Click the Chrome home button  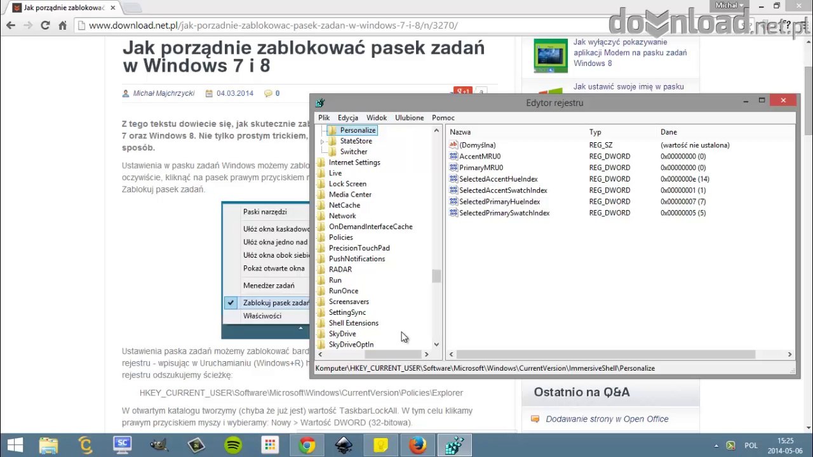tap(62, 25)
